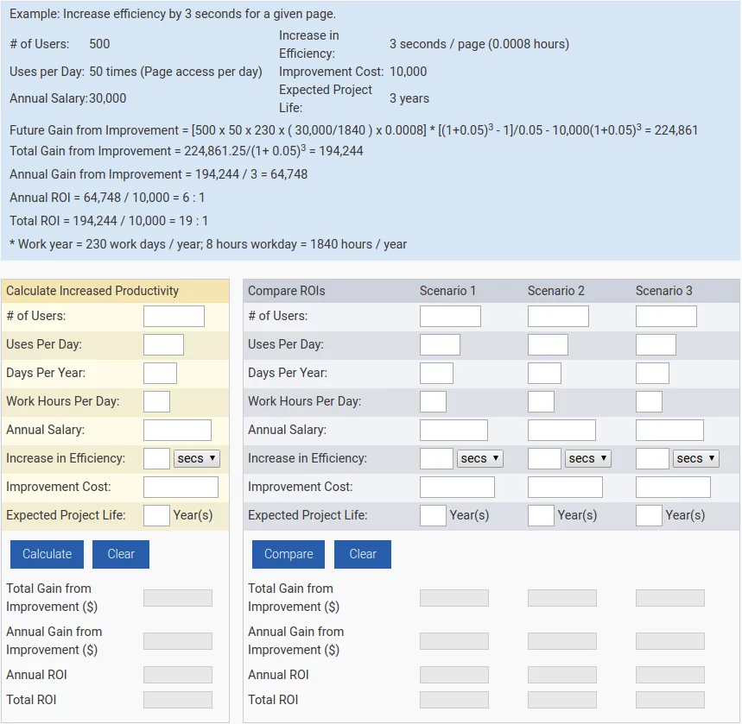This screenshot has height=724, width=742.
Task: Select Scenario 2 Increase in Efficiency value field
Action: [x=545, y=459]
